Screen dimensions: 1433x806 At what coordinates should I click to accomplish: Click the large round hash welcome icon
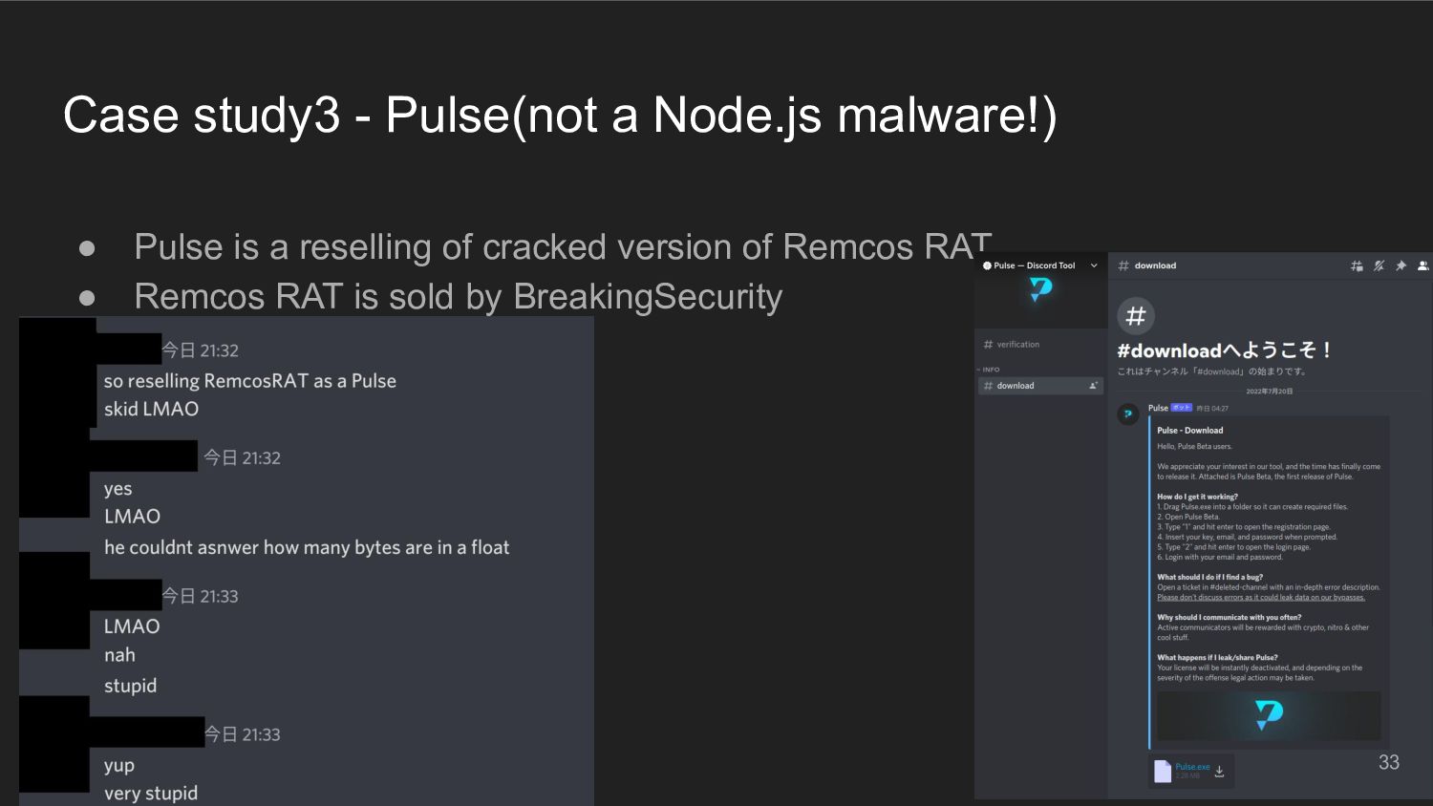(x=1136, y=316)
